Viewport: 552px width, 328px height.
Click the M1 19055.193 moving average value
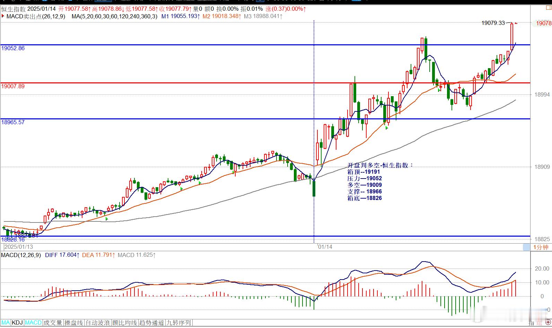click(181, 16)
